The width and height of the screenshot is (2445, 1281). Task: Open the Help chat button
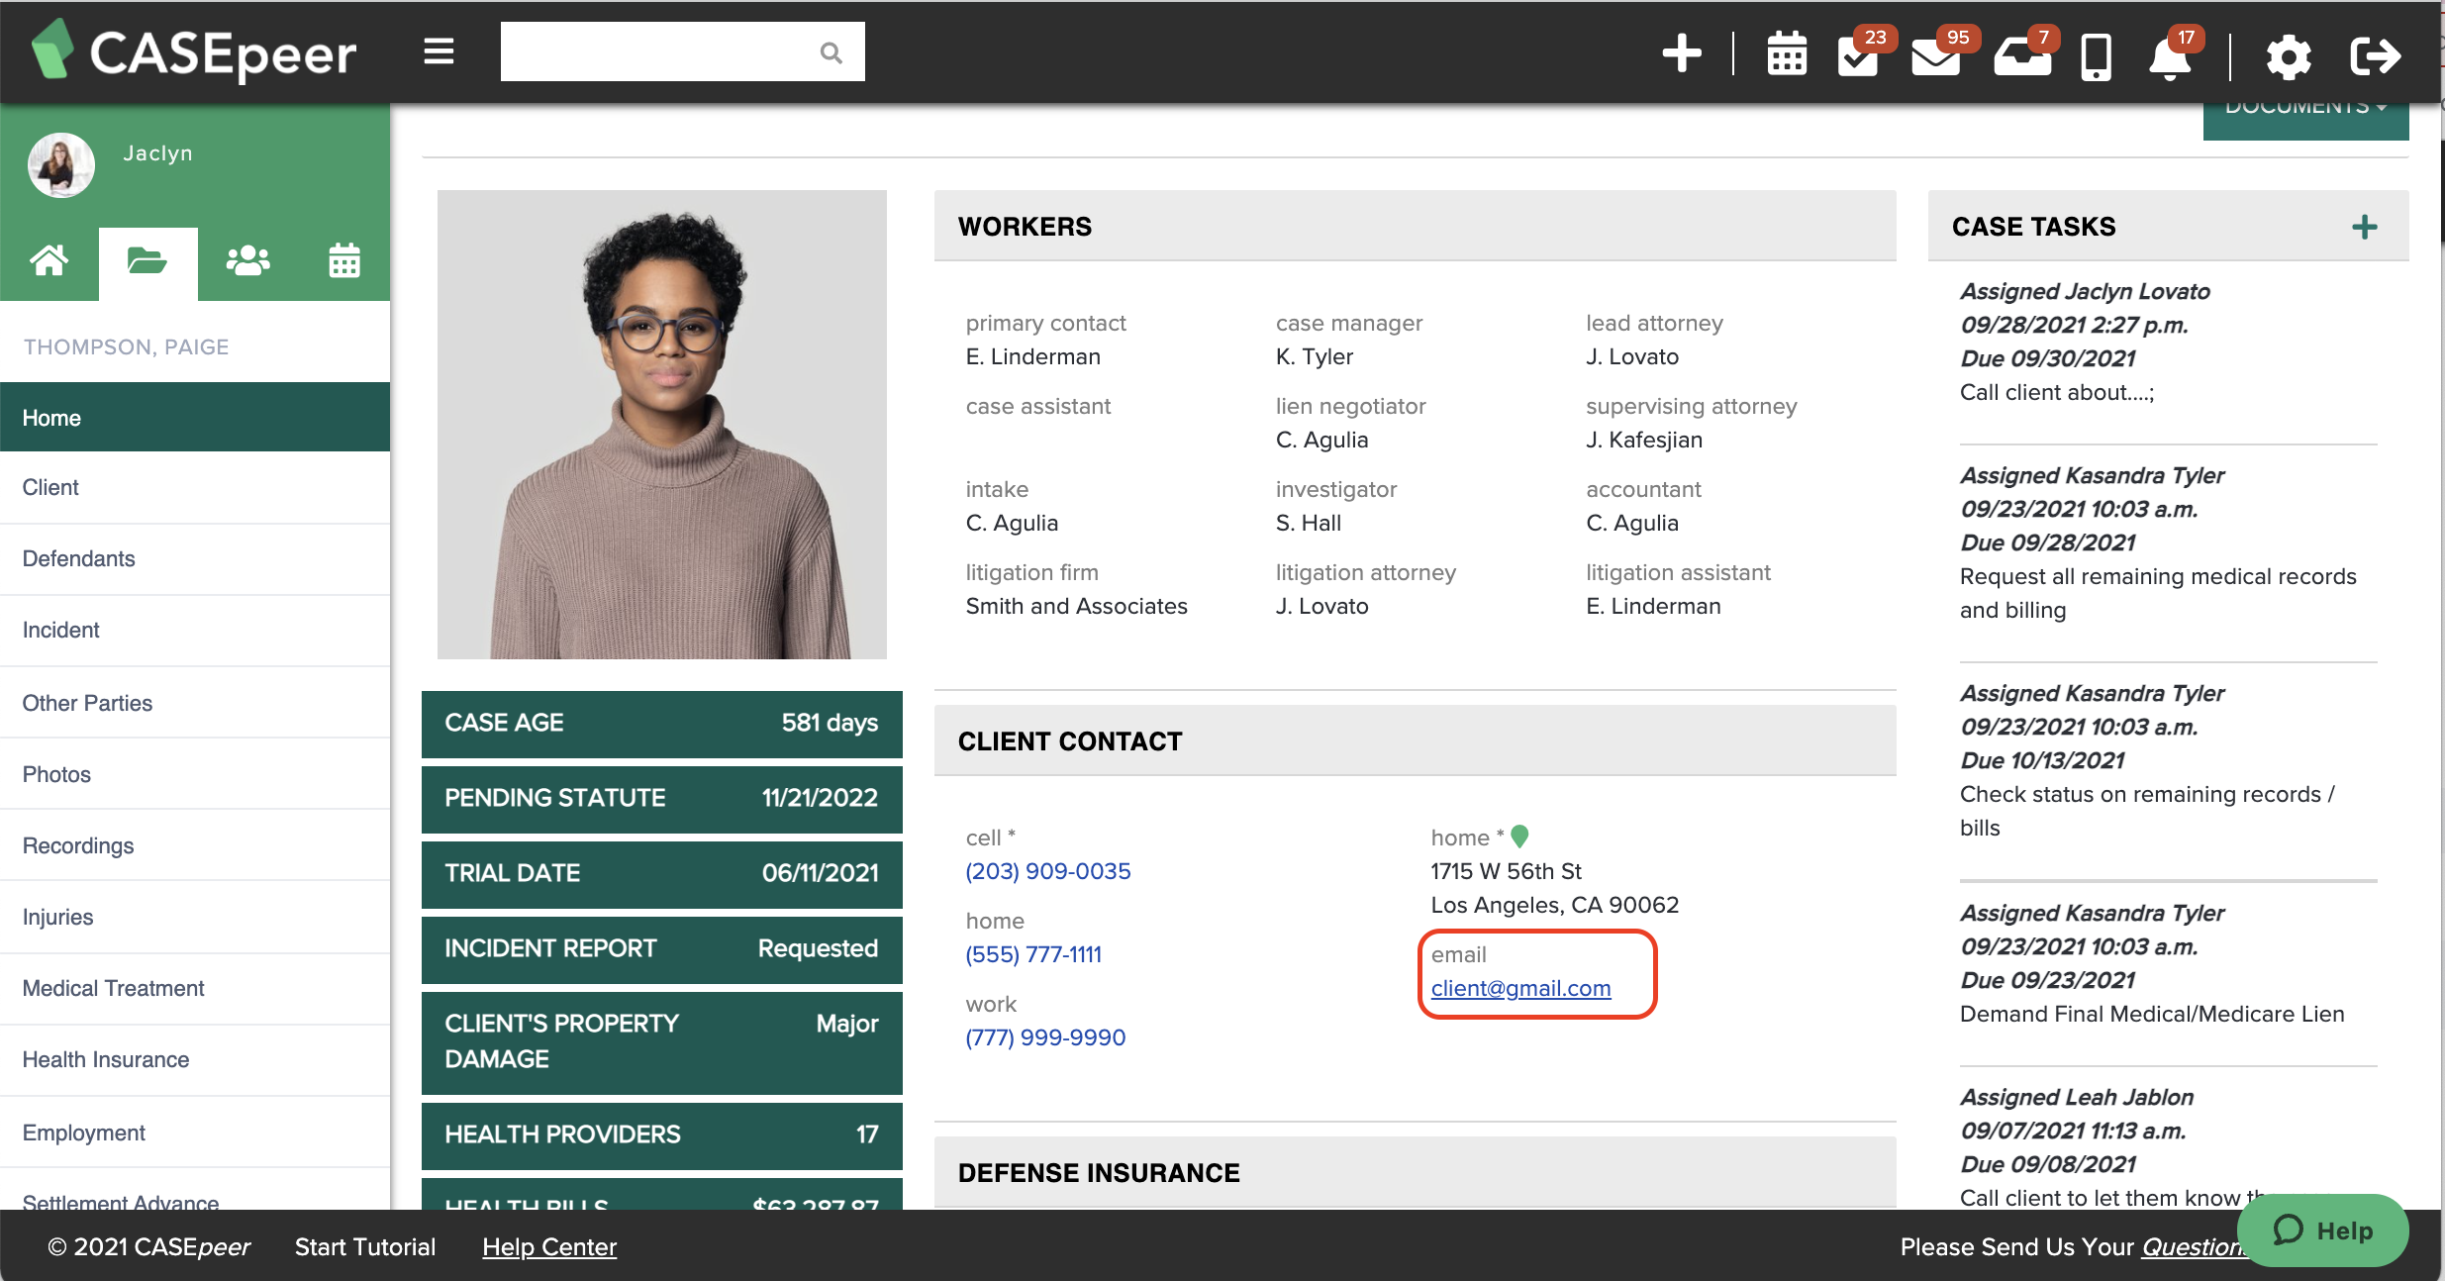point(2322,1231)
